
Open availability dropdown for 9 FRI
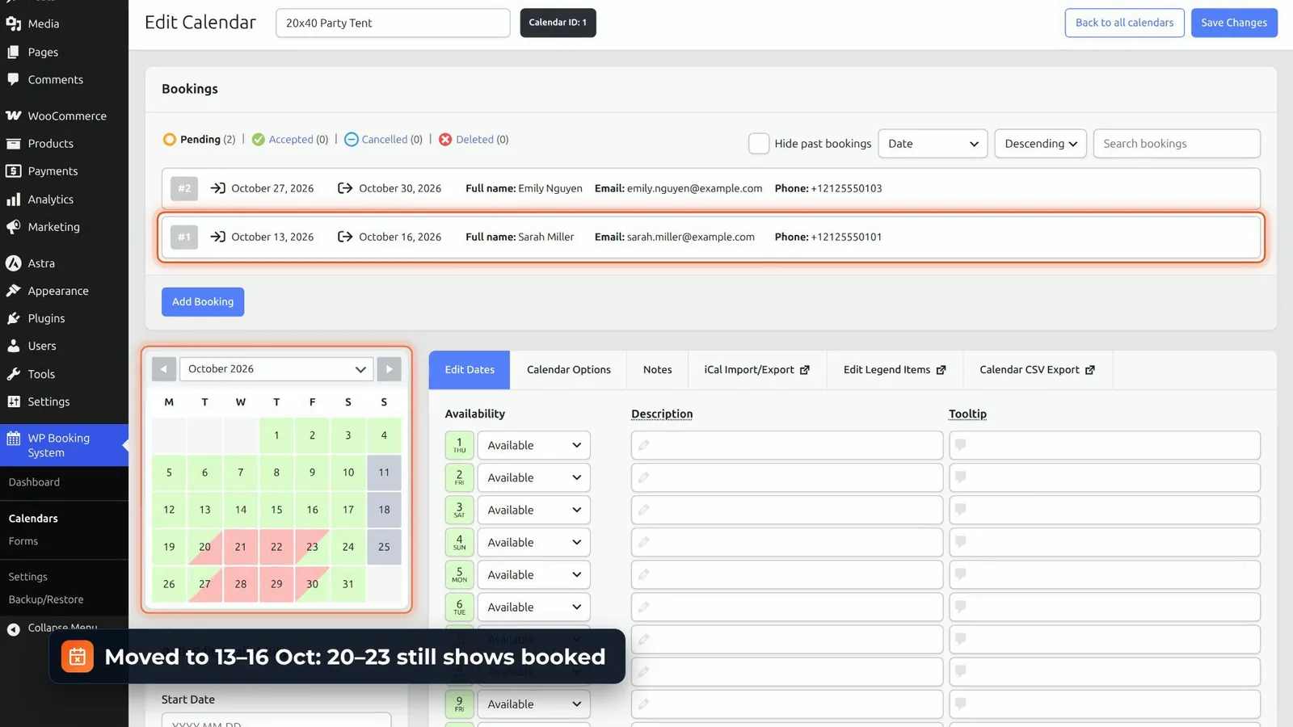[x=533, y=704]
